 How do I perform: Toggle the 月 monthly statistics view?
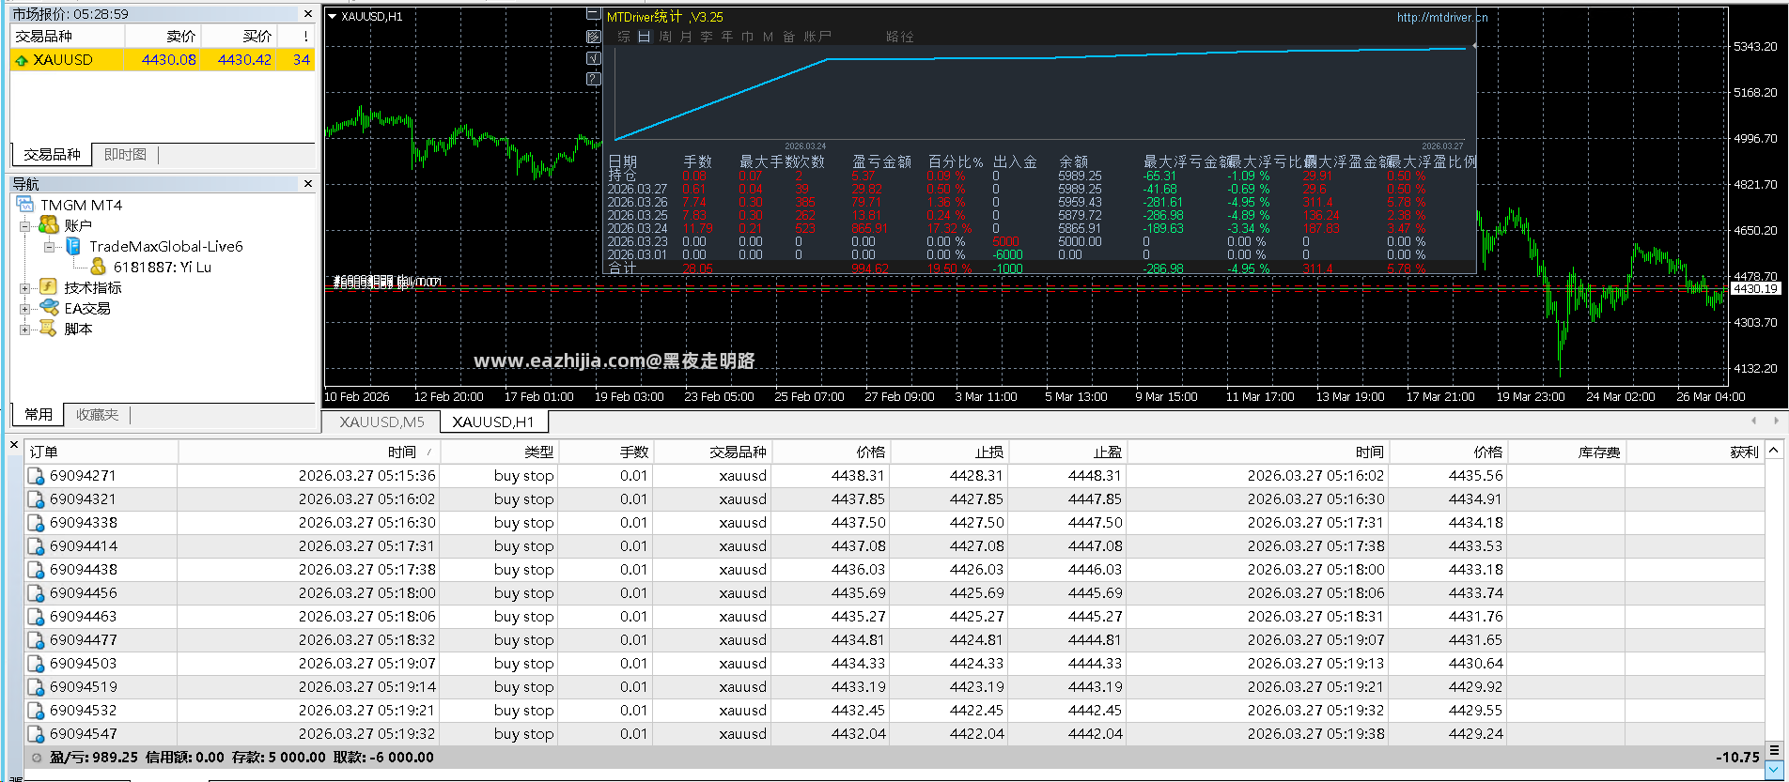pyautogui.click(x=686, y=37)
